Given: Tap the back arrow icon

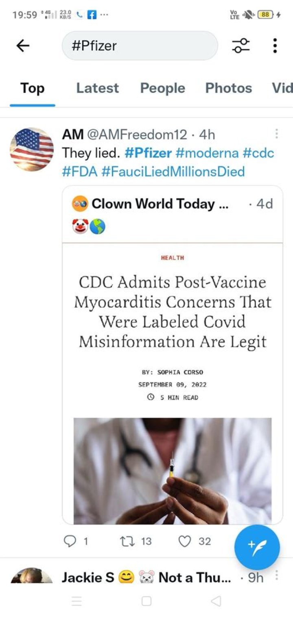Looking at the screenshot, I should point(23,46).
